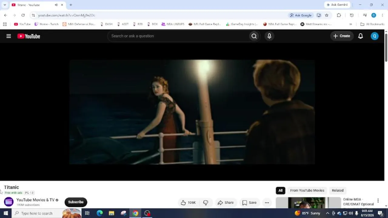This screenshot has height=218, width=388.
Task: Click the Titanic movie player
Action: [192, 112]
